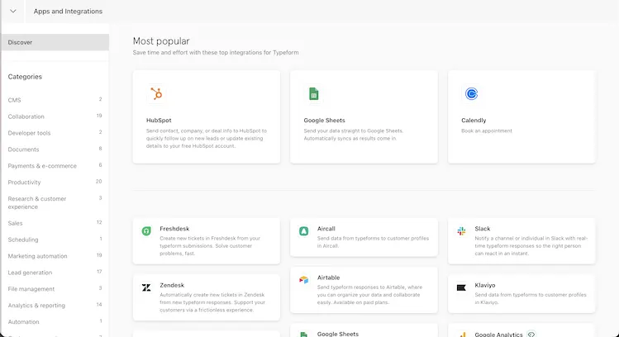619x337 pixels.
Task: Click the Categories heading
Action: tap(25, 77)
